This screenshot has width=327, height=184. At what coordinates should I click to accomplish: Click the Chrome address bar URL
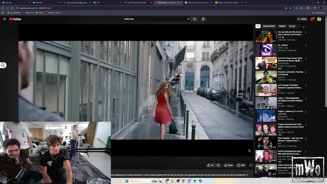[35, 8]
